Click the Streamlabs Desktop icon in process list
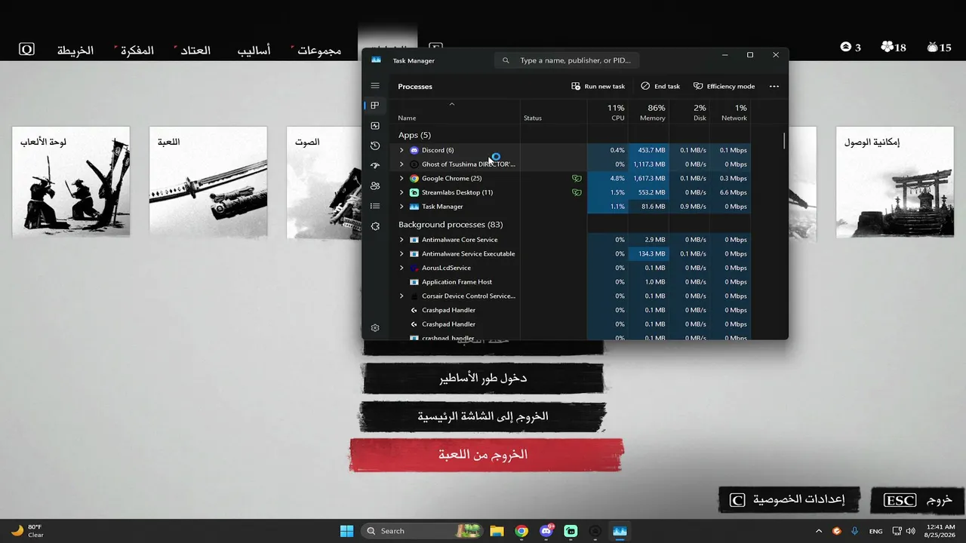This screenshot has height=543, width=966. (x=414, y=192)
